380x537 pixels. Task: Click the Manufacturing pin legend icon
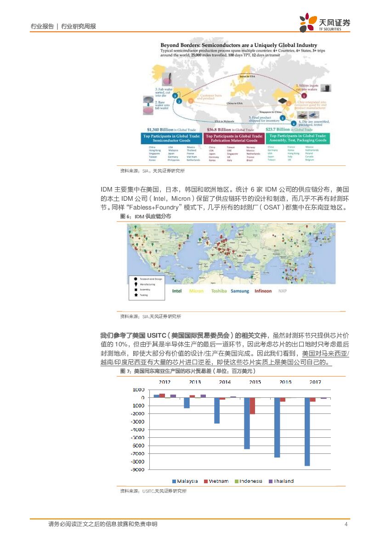coord(135,284)
